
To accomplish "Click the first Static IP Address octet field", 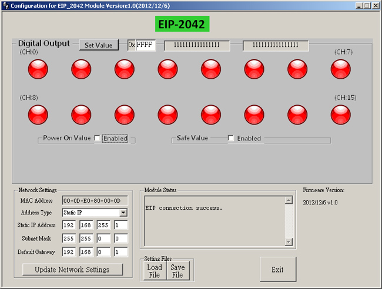I will pos(69,225).
